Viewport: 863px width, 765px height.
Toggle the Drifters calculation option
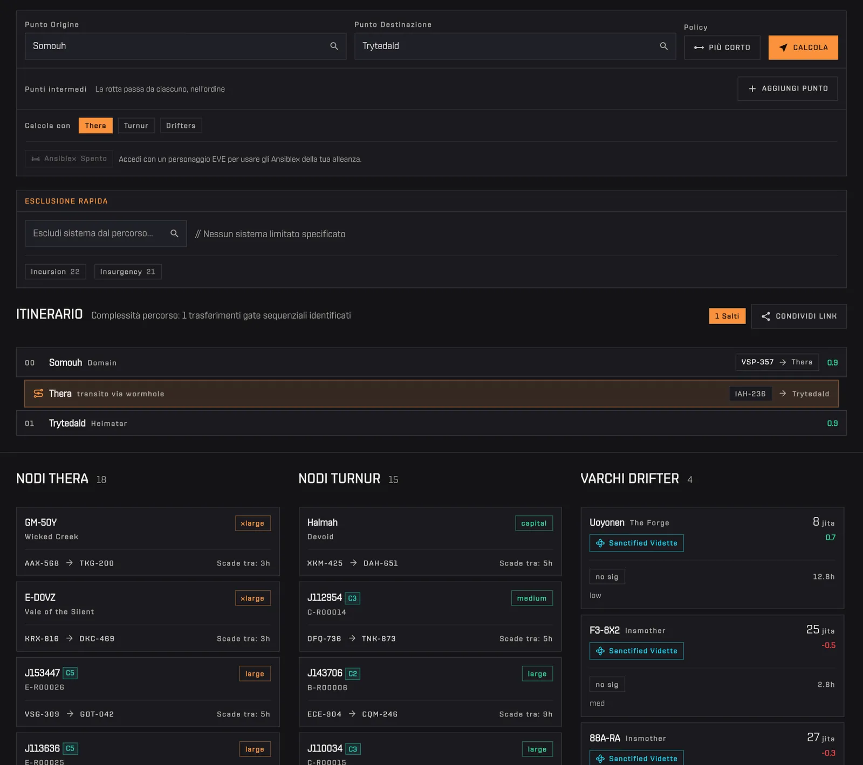181,126
